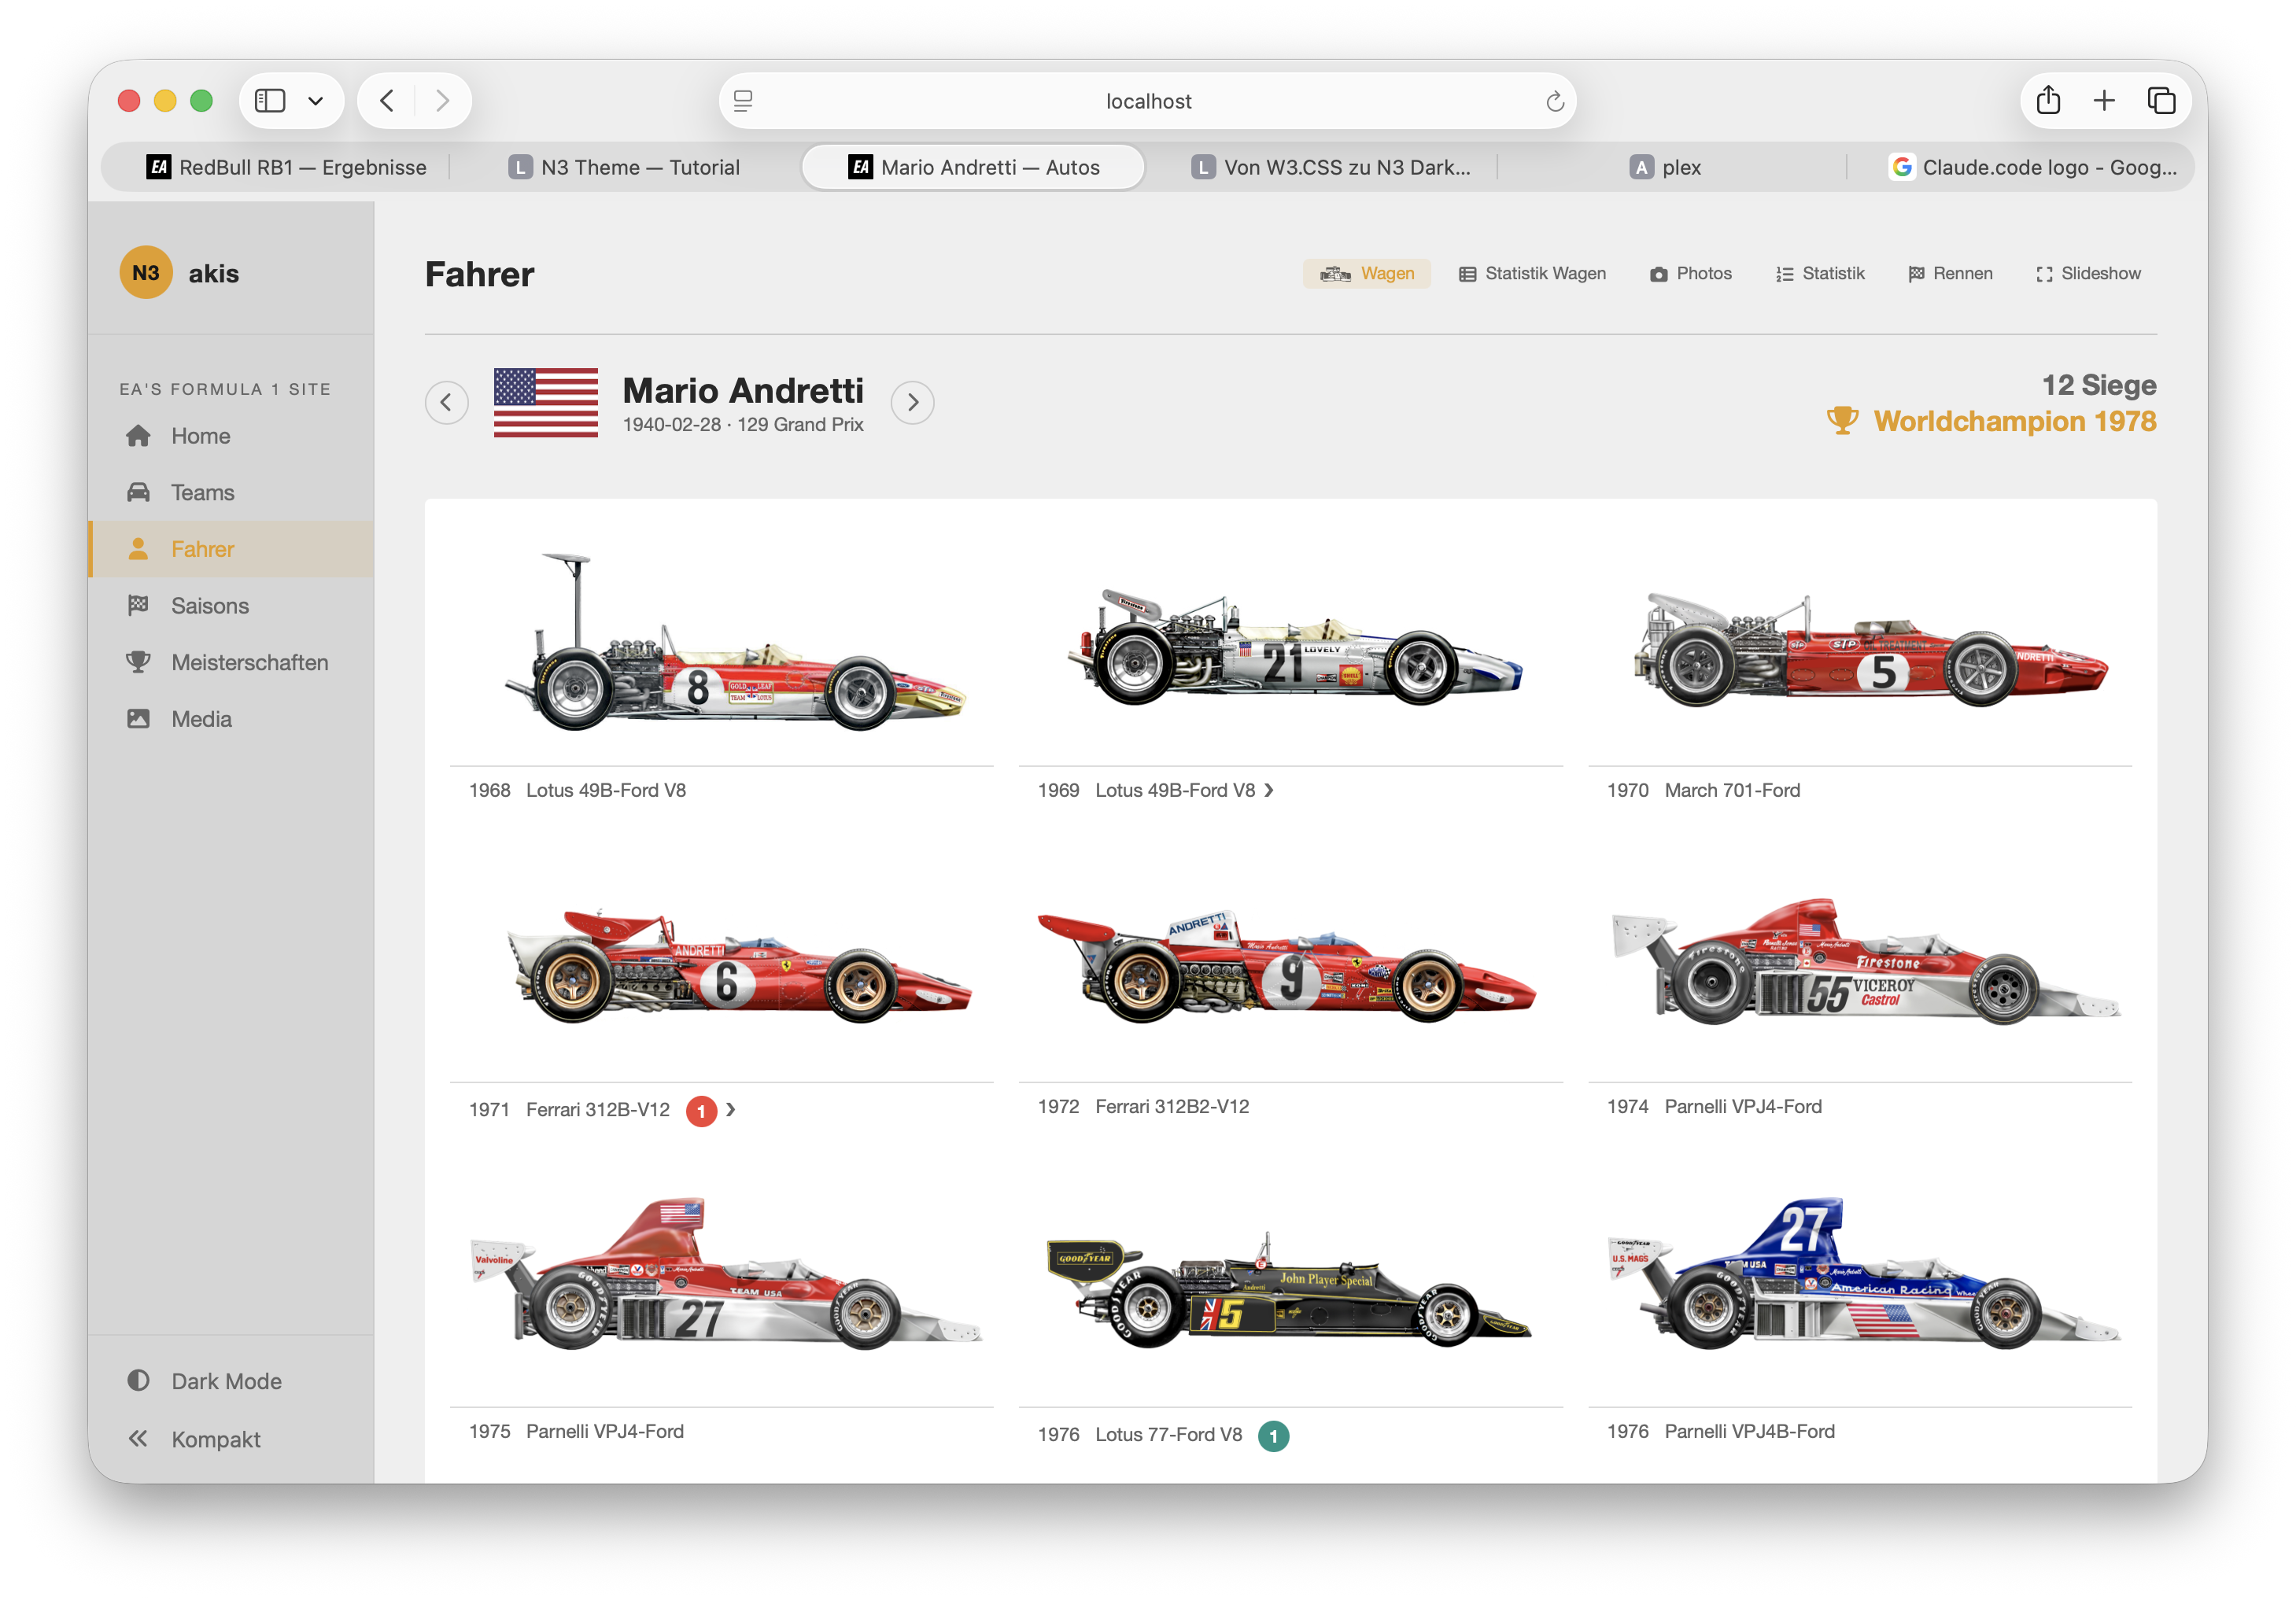Open the 1976 Lotus 77 black car image
Image resolution: width=2296 pixels, height=1600 pixels.
tap(1288, 1289)
